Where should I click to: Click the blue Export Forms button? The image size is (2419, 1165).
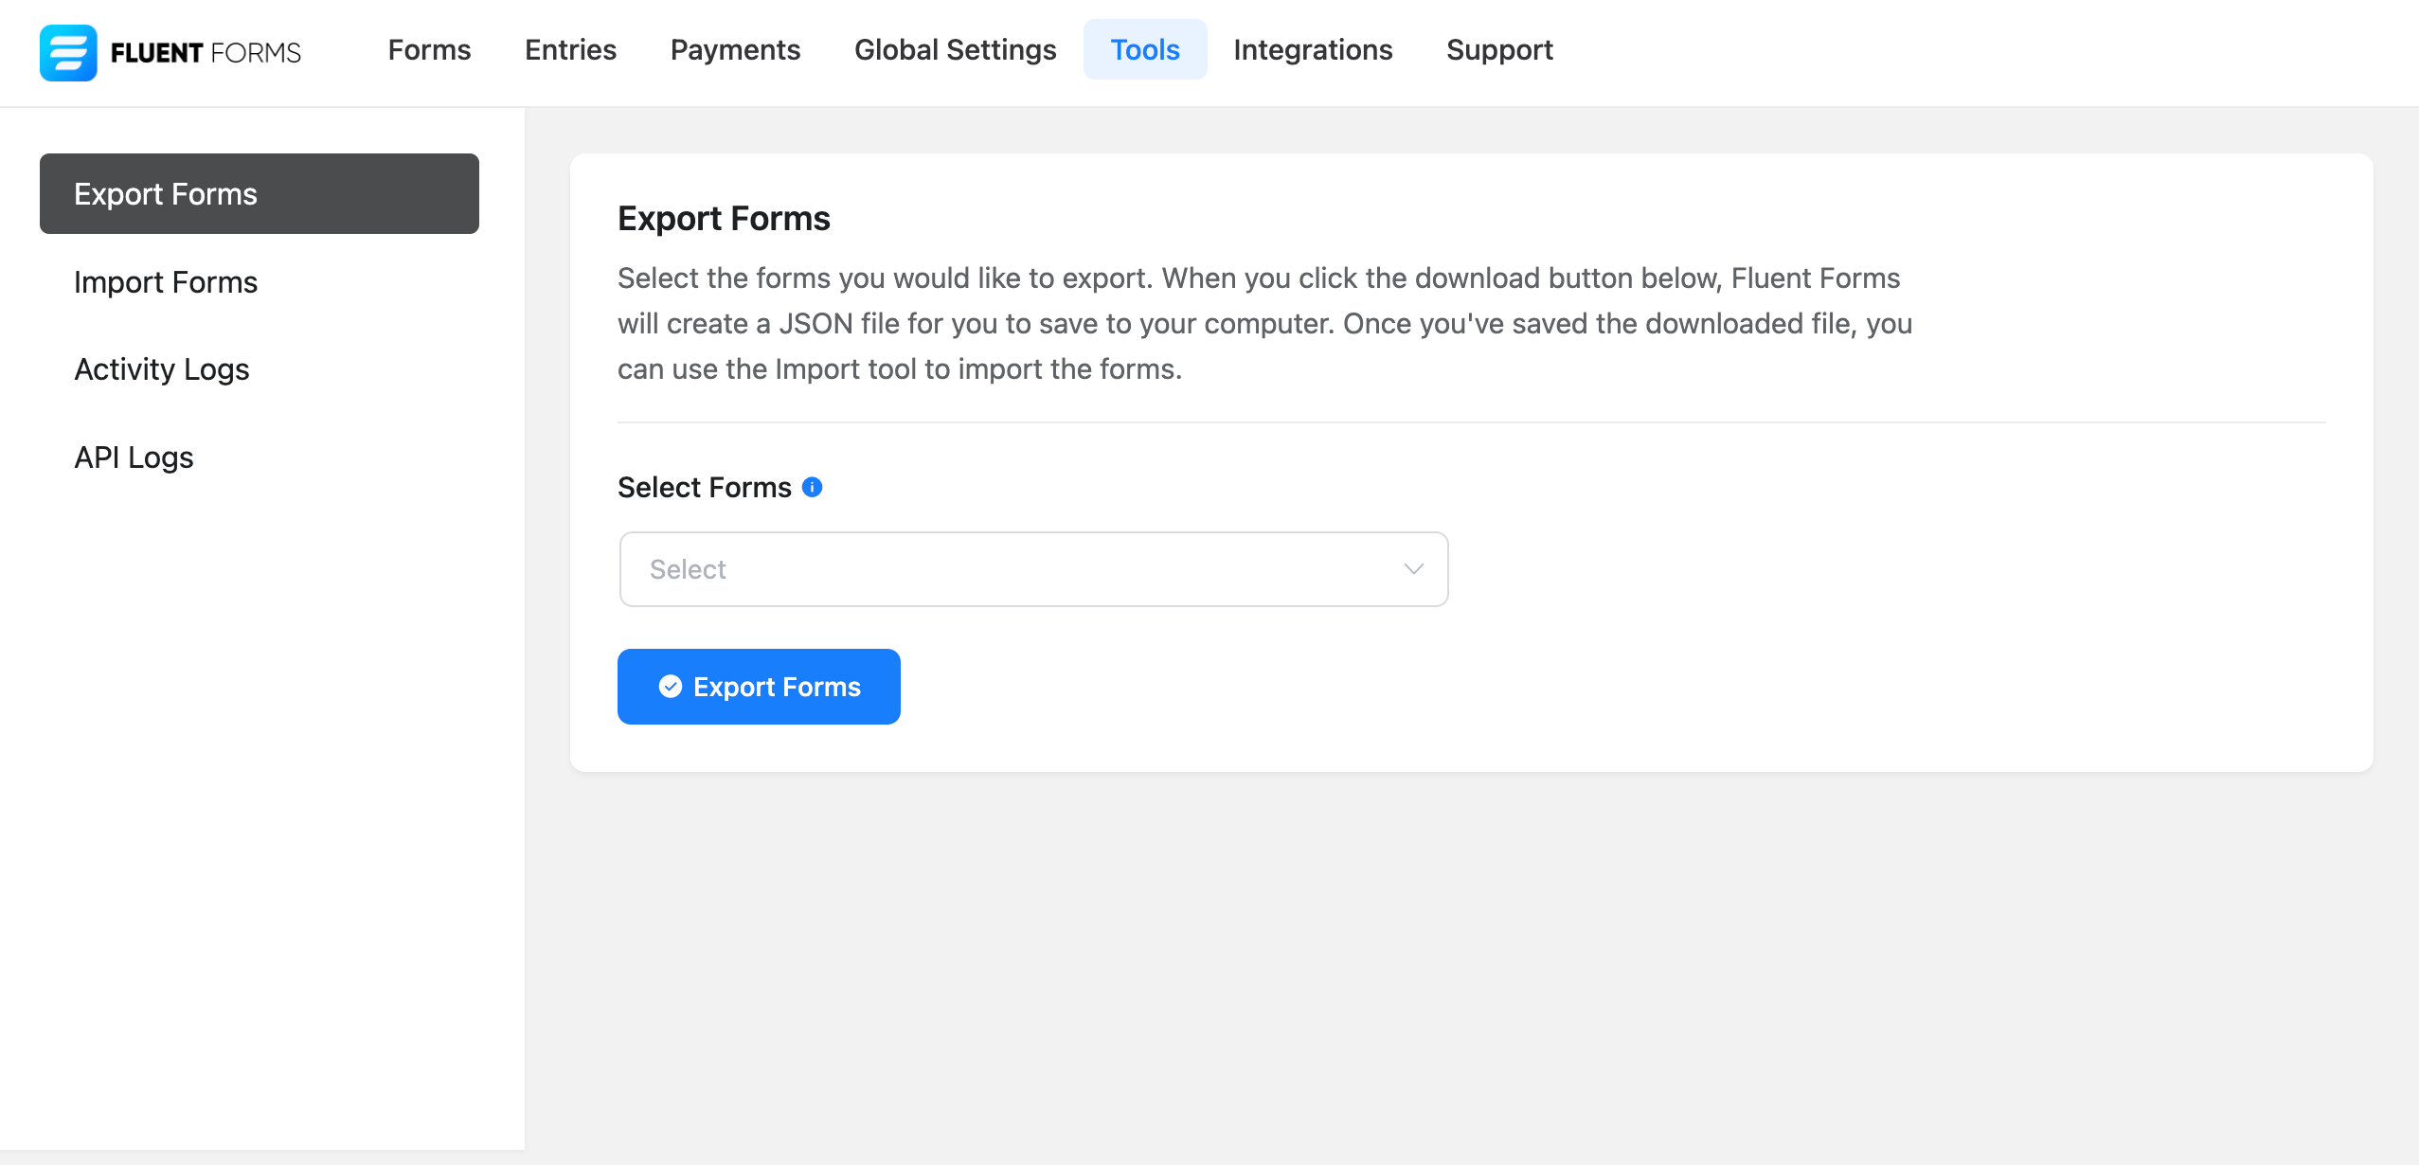click(759, 687)
